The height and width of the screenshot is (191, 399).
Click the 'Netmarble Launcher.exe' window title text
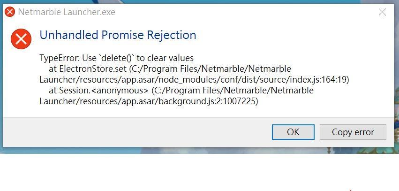click(67, 12)
